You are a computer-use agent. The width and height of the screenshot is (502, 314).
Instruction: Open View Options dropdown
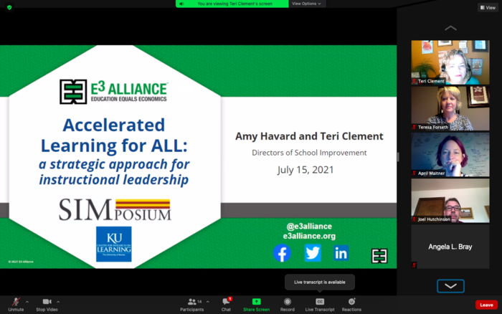[306, 4]
